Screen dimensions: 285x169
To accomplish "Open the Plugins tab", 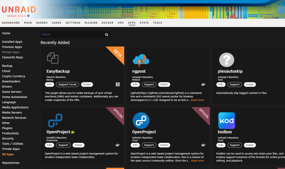I will [x=91, y=23].
